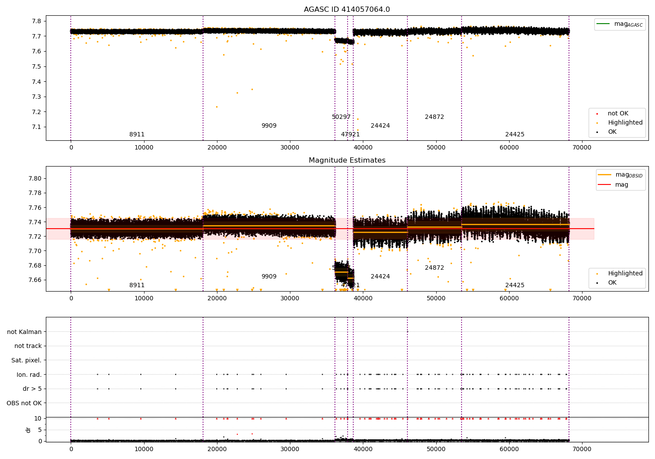The width and height of the screenshot is (655, 459).
Task: Select obsid label 9909 in the AGASC ID plot
Action: pos(269,126)
